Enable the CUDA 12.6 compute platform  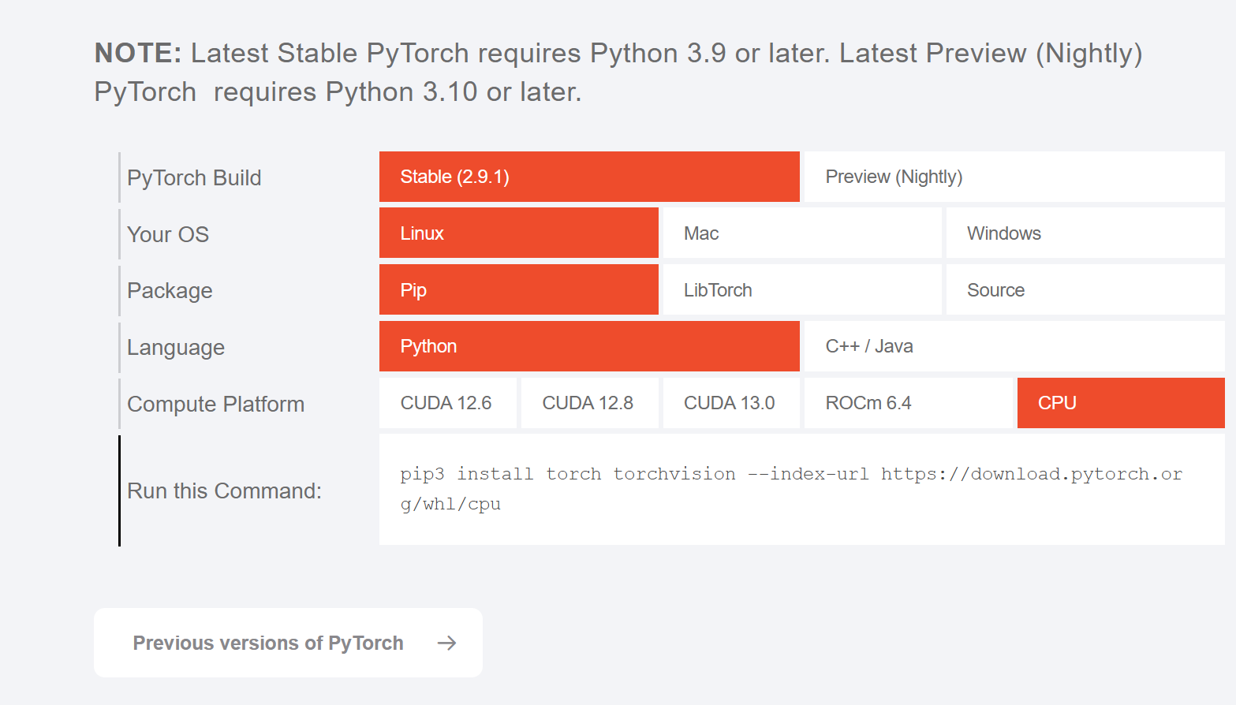[447, 403]
